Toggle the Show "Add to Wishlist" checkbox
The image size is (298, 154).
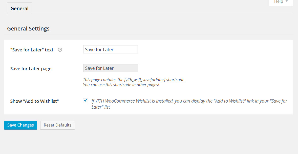coord(86,101)
